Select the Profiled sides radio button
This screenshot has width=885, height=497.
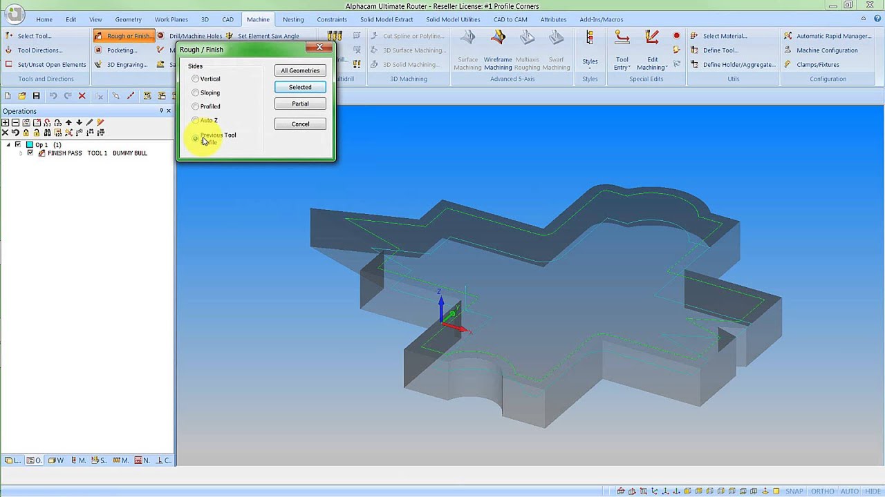coord(196,106)
